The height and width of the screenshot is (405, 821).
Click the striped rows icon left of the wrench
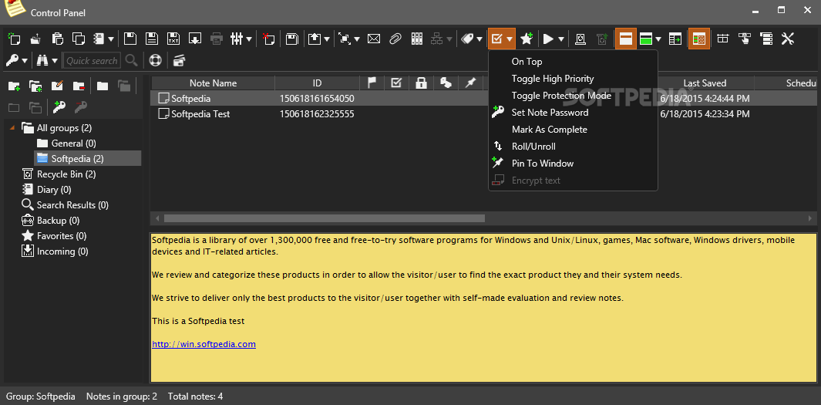tap(766, 39)
